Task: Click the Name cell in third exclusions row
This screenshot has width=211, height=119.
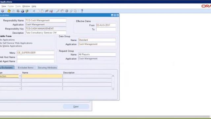Action: click(x=42, y=85)
